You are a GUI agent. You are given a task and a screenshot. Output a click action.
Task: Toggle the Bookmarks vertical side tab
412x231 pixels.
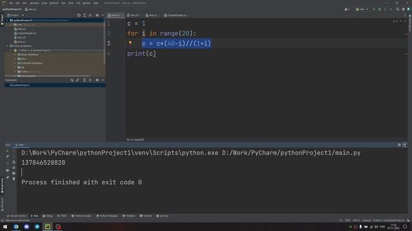click(2, 185)
